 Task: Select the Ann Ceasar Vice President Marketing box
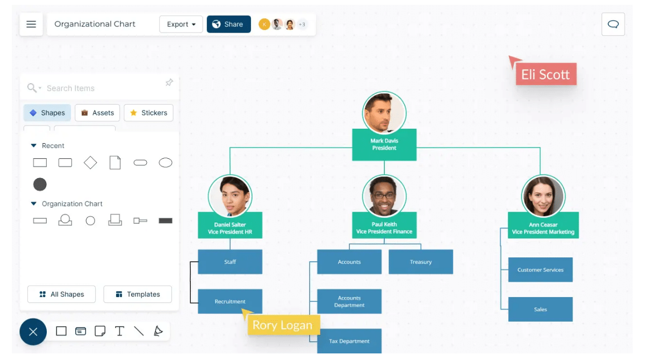(543, 225)
